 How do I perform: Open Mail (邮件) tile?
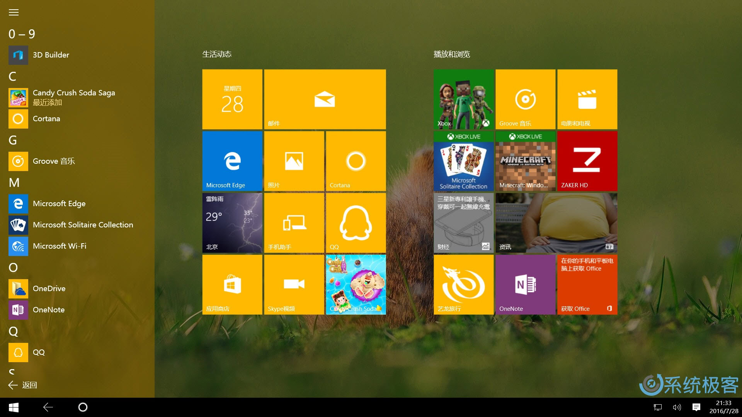click(x=324, y=99)
